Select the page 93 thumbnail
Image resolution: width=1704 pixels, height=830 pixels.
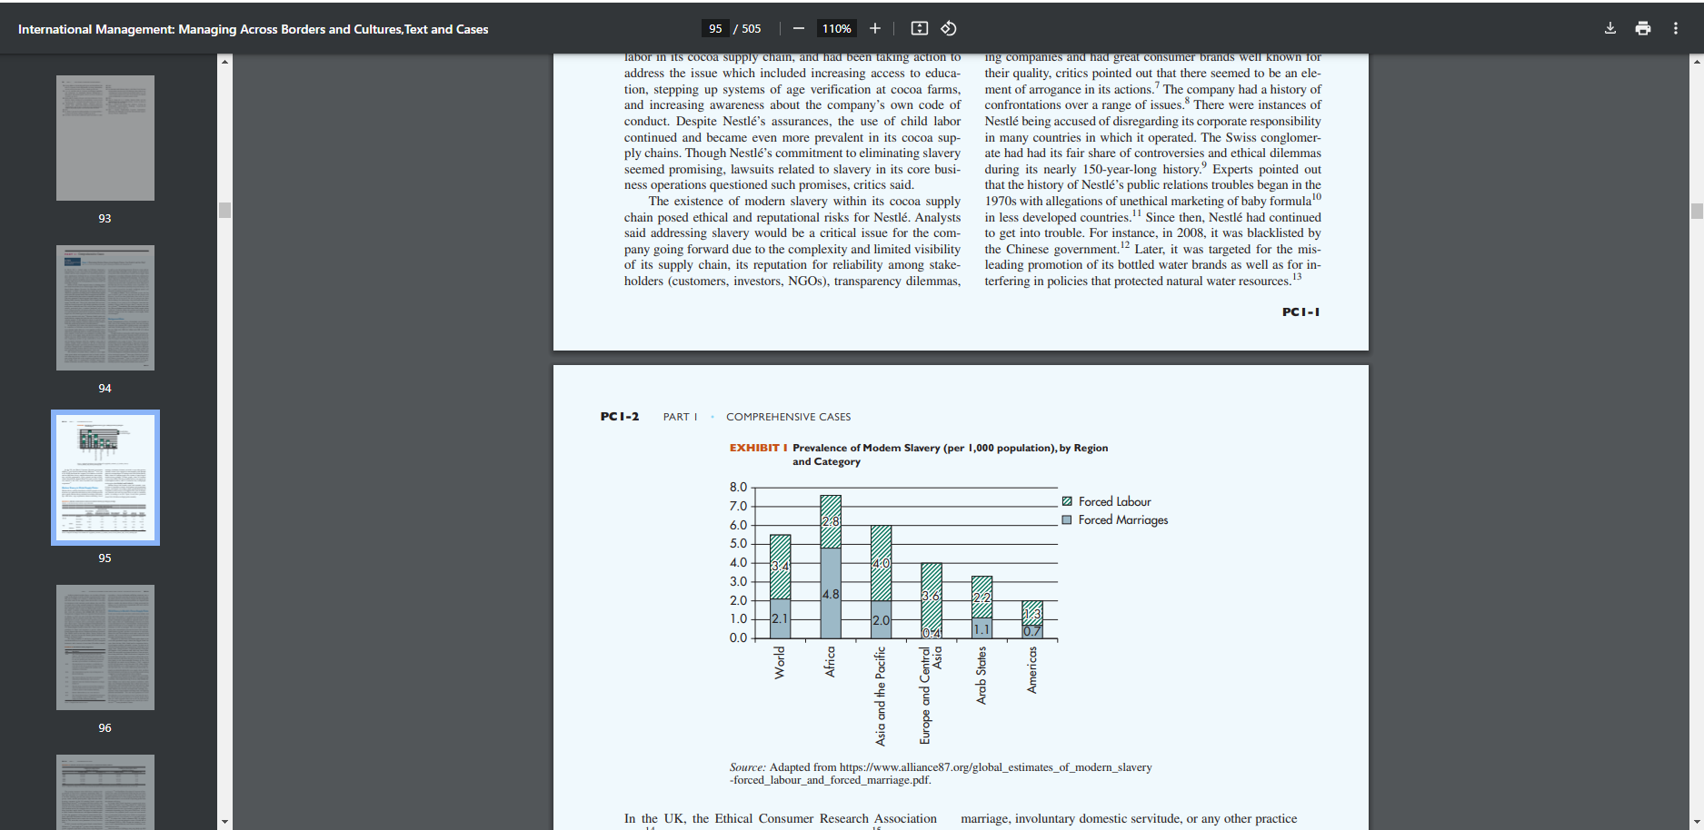click(x=105, y=138)
